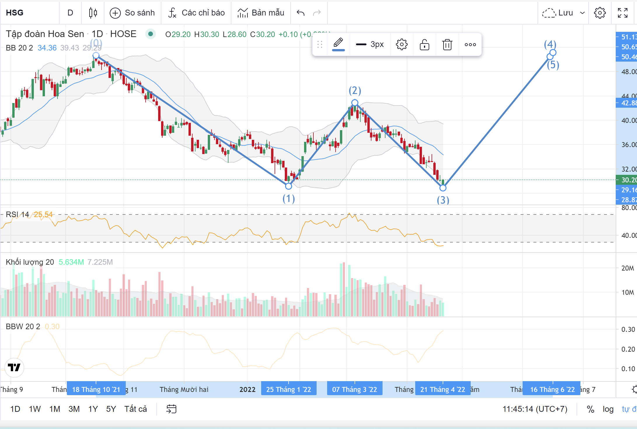Undo the last chart action

pyautogui.click(x=301, y=13)
